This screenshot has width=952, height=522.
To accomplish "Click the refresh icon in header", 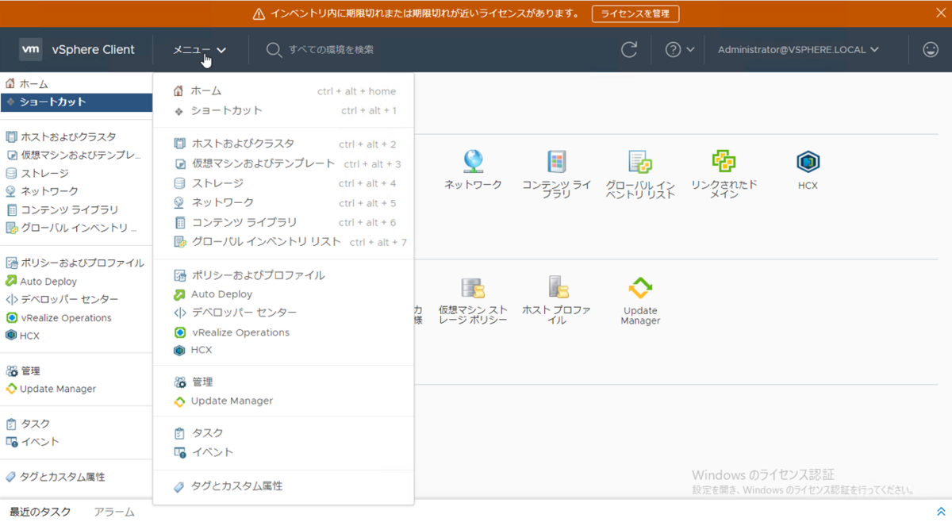I will [x=629, y=50].
